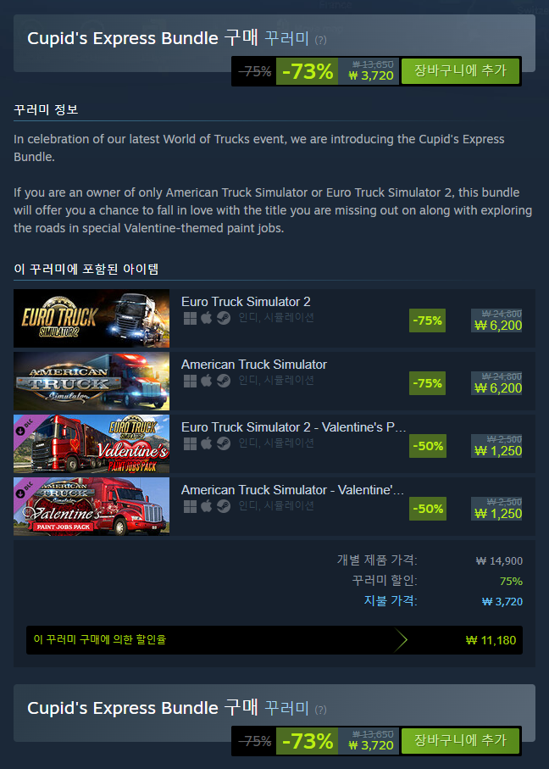The image size is (549, 769).
Task: Open Euro Truck Simulator 2 - Valentine's title
Action: coord(294,427)
